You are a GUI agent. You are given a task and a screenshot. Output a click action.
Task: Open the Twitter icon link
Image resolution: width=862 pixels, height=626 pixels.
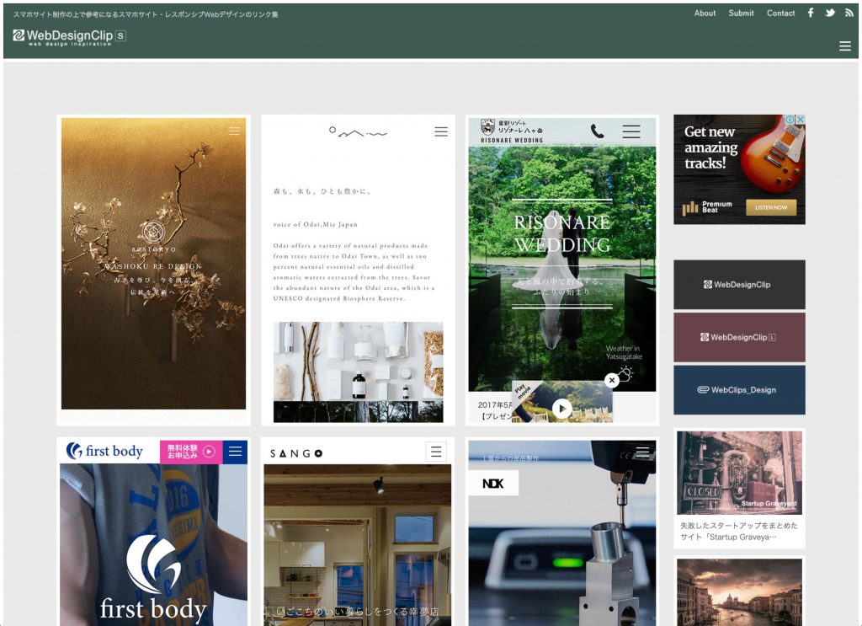[830, 13]
